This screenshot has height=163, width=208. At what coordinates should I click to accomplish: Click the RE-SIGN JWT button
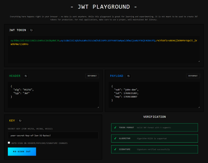[22, 151]
